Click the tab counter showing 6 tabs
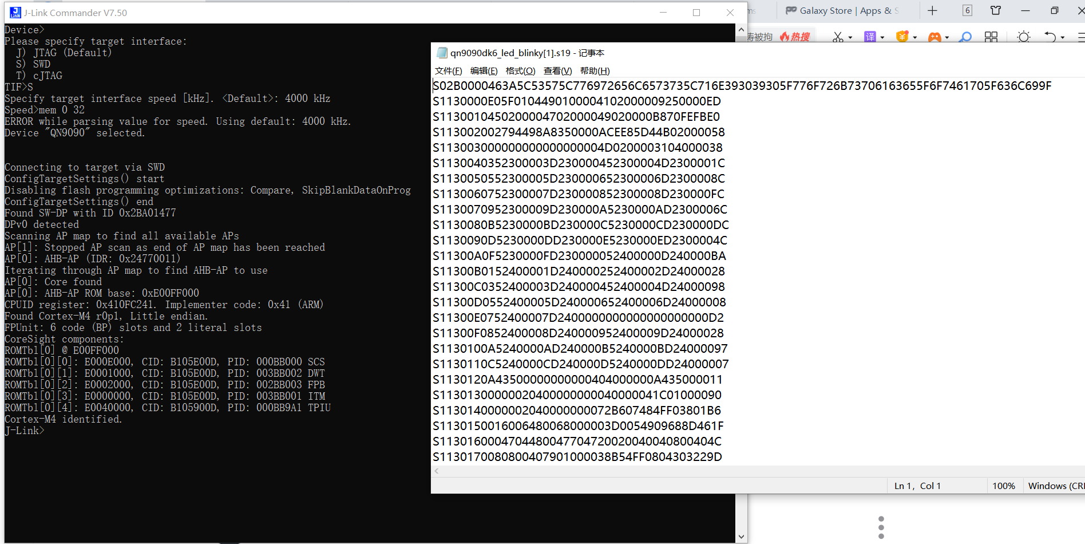This screenshot has width=1085, height=544. pyautogui.click(x=967, y=10)
